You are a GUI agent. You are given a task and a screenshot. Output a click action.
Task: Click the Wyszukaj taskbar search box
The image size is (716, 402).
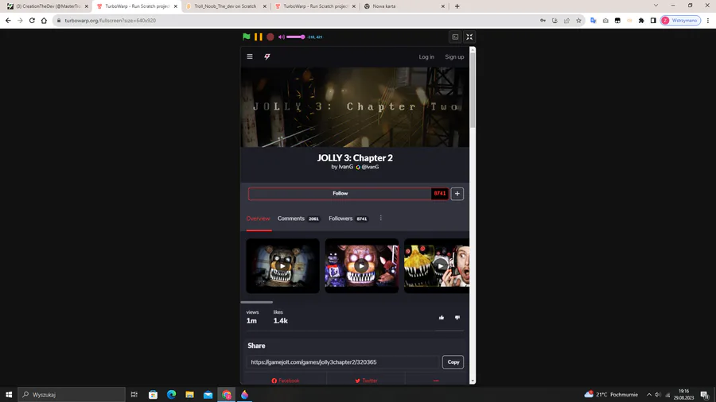pyautogui.click(x=72, y=394)
